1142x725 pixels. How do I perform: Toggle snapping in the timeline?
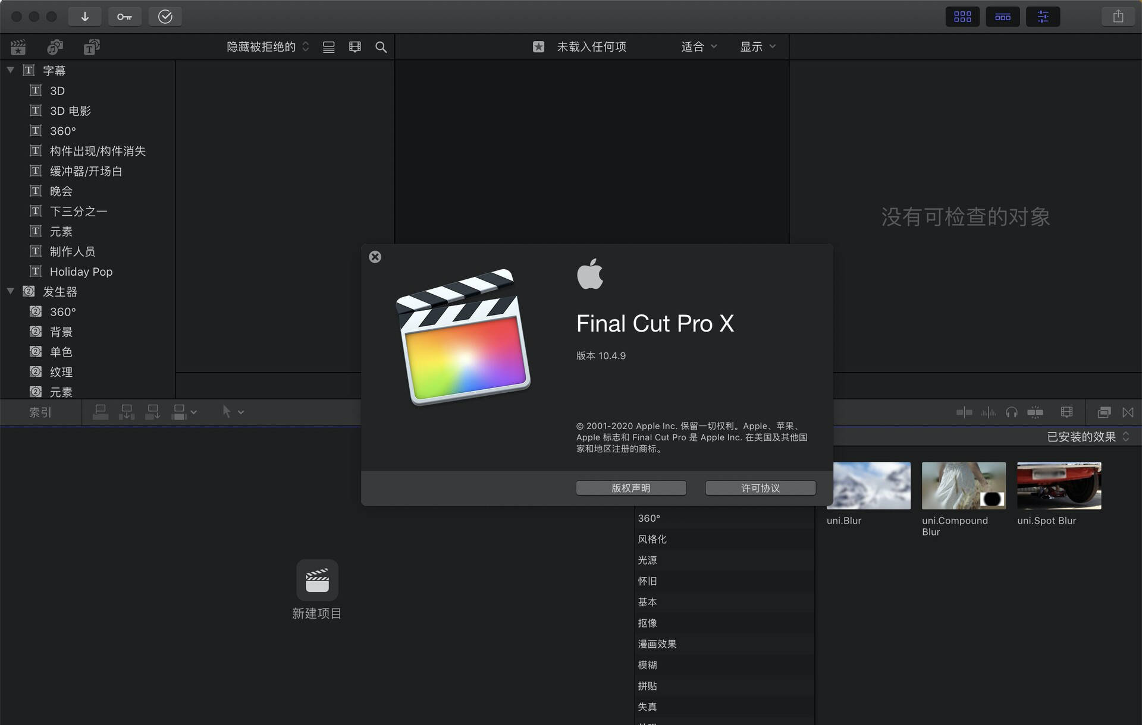[1036, 412]
